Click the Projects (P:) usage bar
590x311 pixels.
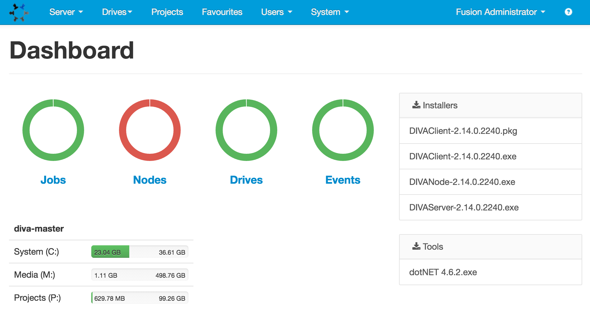pos(140,298)
